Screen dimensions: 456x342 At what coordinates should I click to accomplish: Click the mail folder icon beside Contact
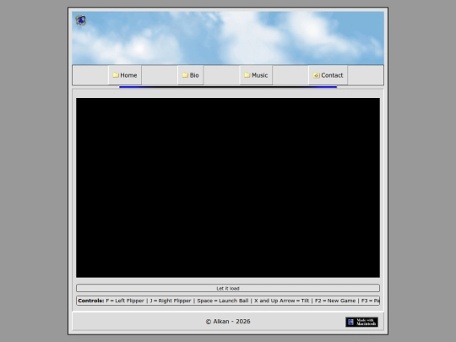(316, 75)
